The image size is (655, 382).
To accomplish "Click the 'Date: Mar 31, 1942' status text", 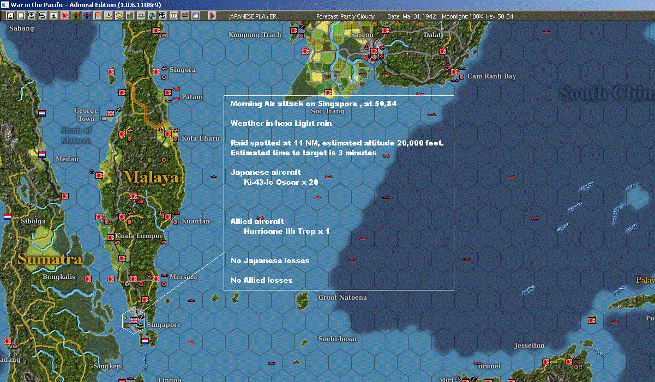I will point(411,16).
